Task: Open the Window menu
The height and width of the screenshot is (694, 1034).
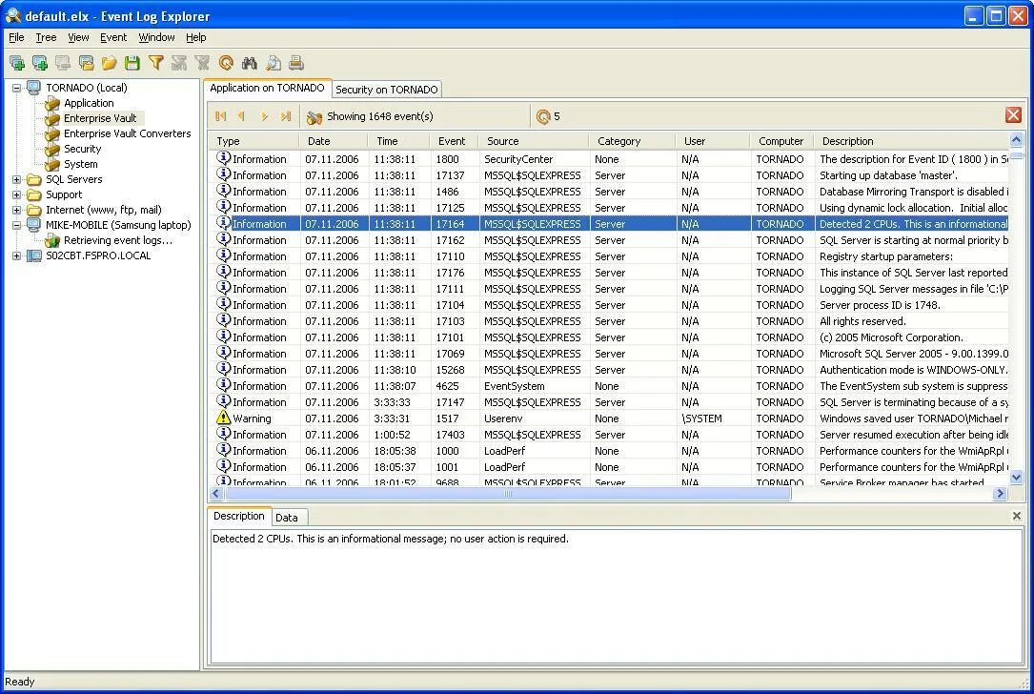Action: click(x=156, y=37)
